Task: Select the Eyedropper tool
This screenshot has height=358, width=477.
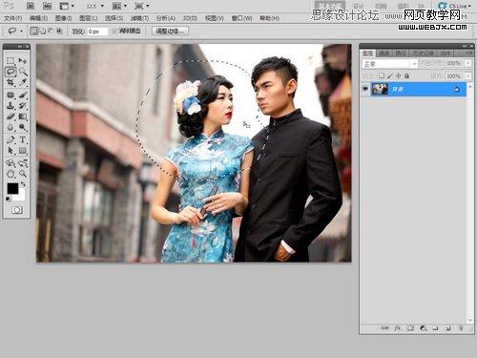Action: pos(23,83)
